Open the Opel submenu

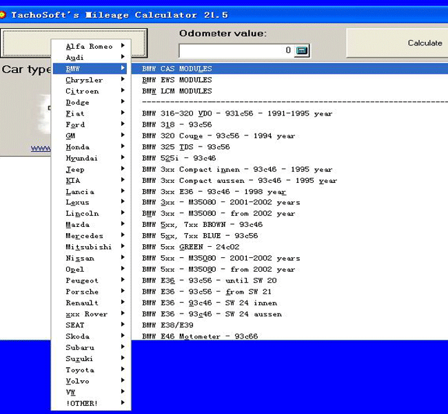point(90,269)
